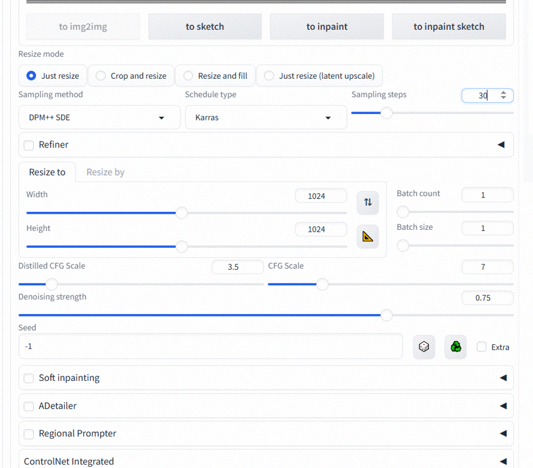Select the Just resize radio option
533x468 pixels.
(x=53, y=76)
